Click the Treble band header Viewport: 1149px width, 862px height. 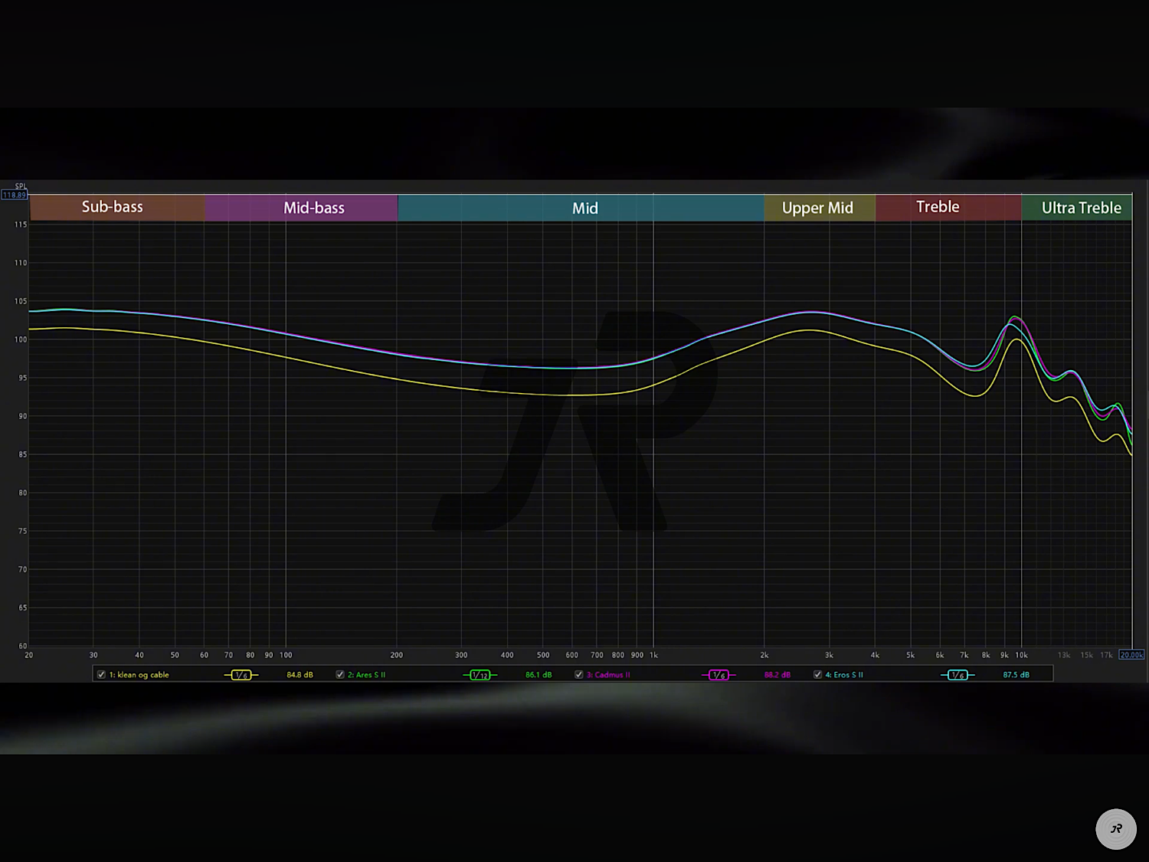pos(938,207)
